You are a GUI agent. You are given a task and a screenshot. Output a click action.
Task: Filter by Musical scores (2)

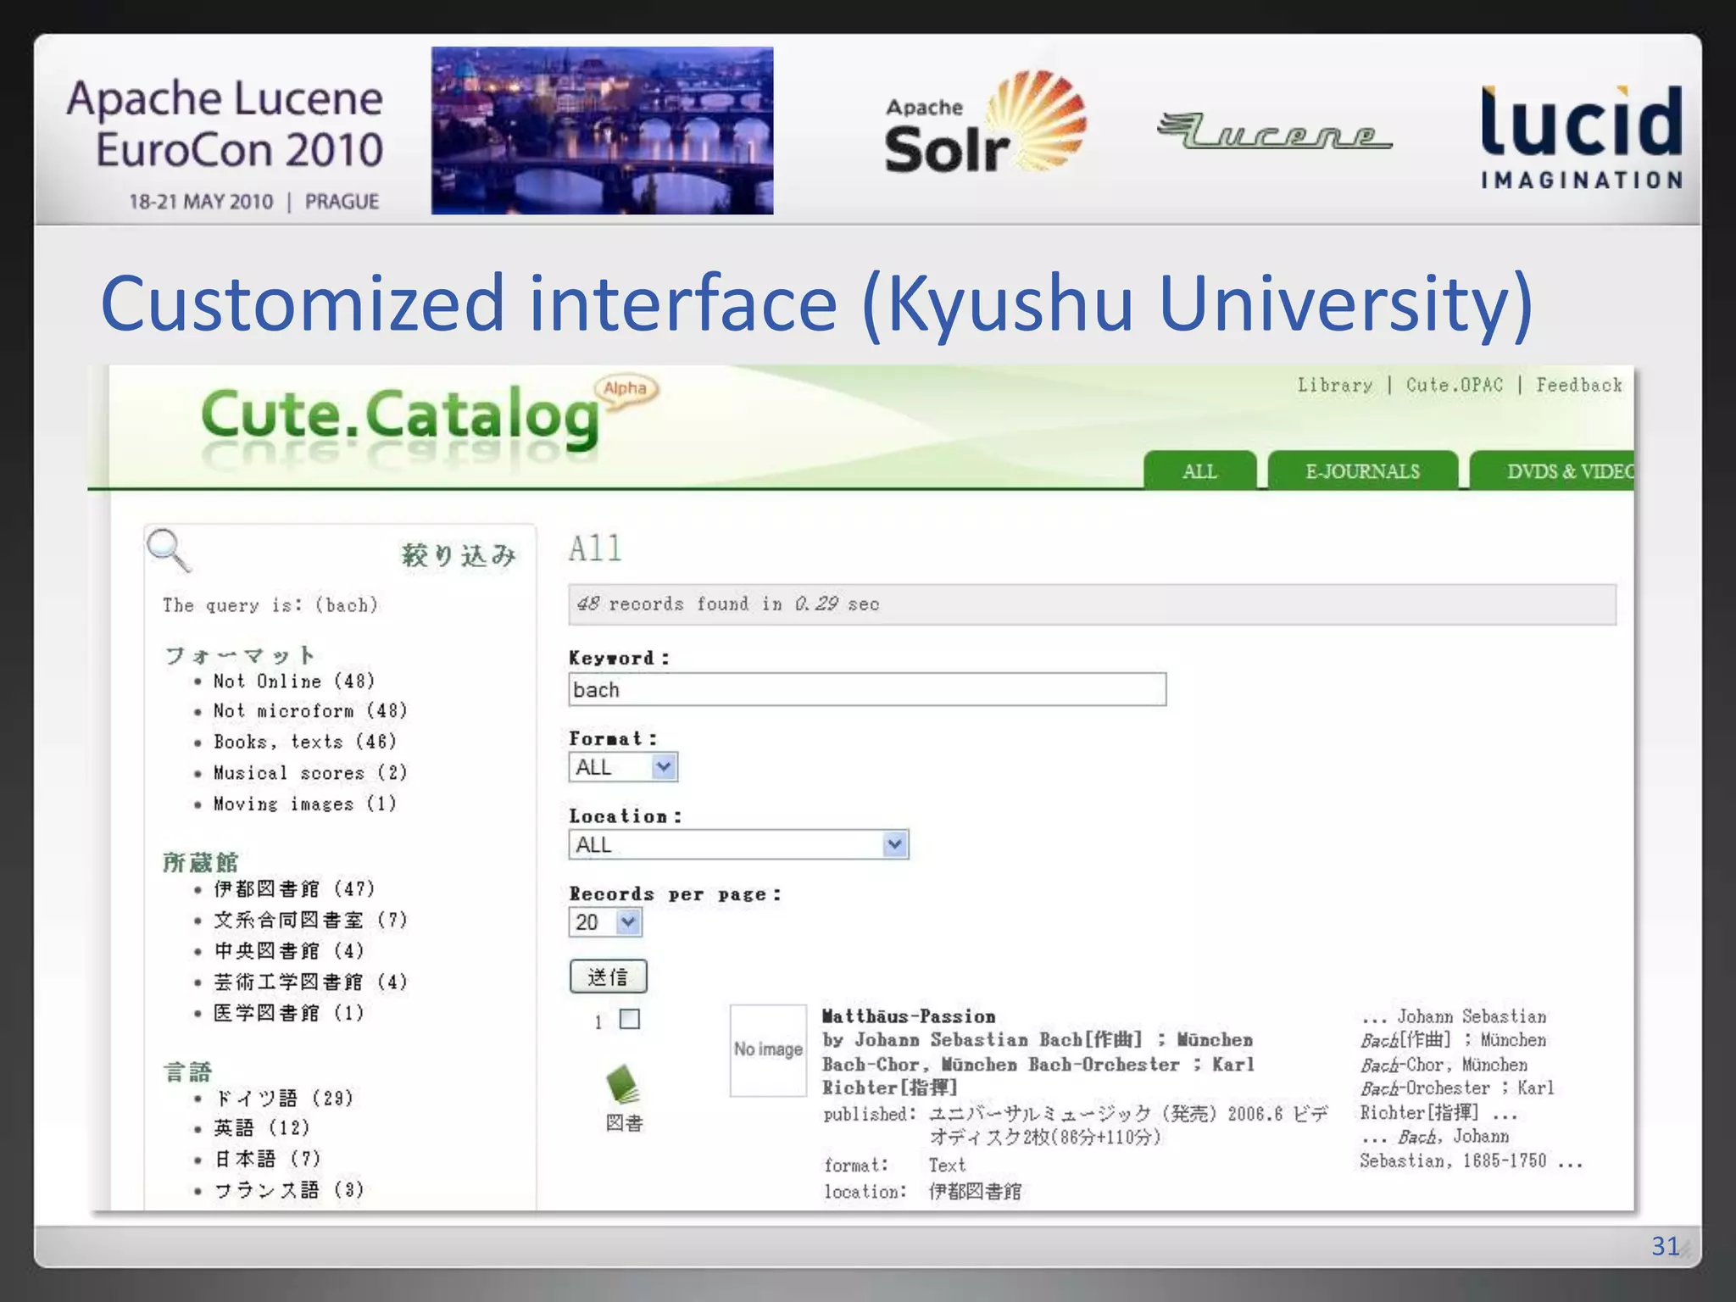[310, 773]
